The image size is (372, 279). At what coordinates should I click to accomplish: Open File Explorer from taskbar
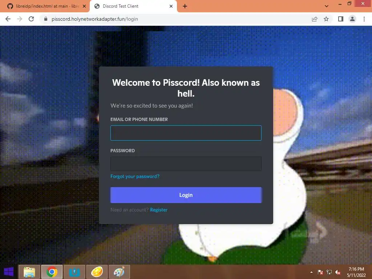29,272
